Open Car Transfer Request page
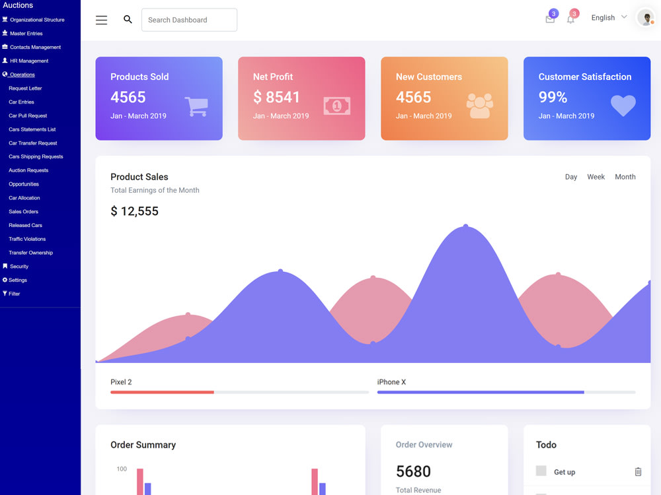Viewport: 661px width, 495px height. pyautogui.click(x=33, y=143)
